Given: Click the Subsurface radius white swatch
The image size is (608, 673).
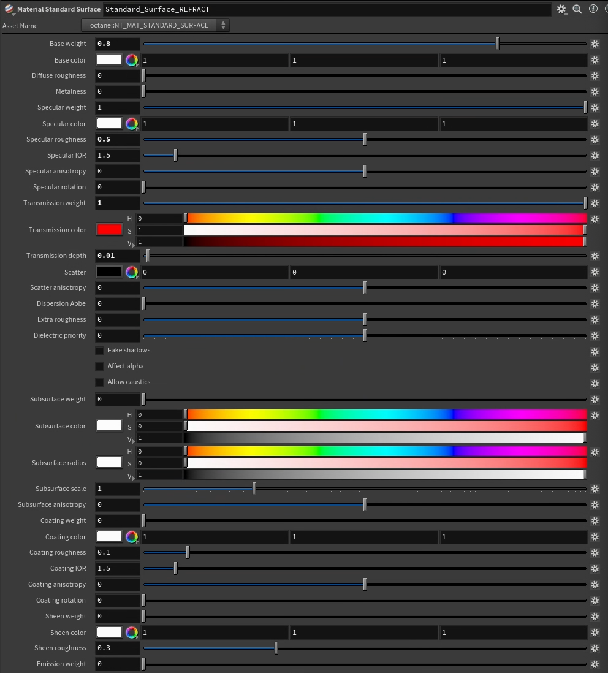Looking at the screenshot, I should [x=110, y=462].
